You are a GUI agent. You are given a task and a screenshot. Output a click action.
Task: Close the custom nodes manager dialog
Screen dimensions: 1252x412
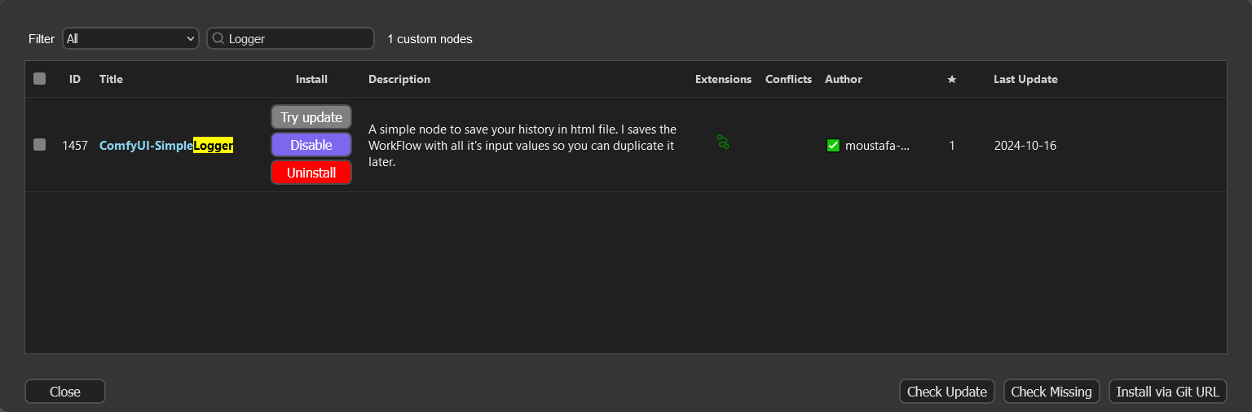[x=65, y=392]
